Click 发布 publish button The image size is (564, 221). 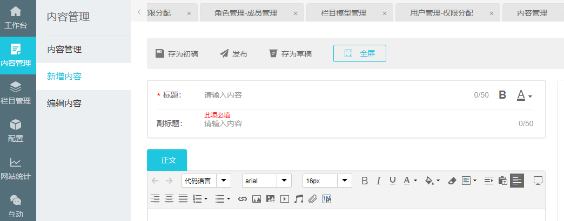[233, 54]
